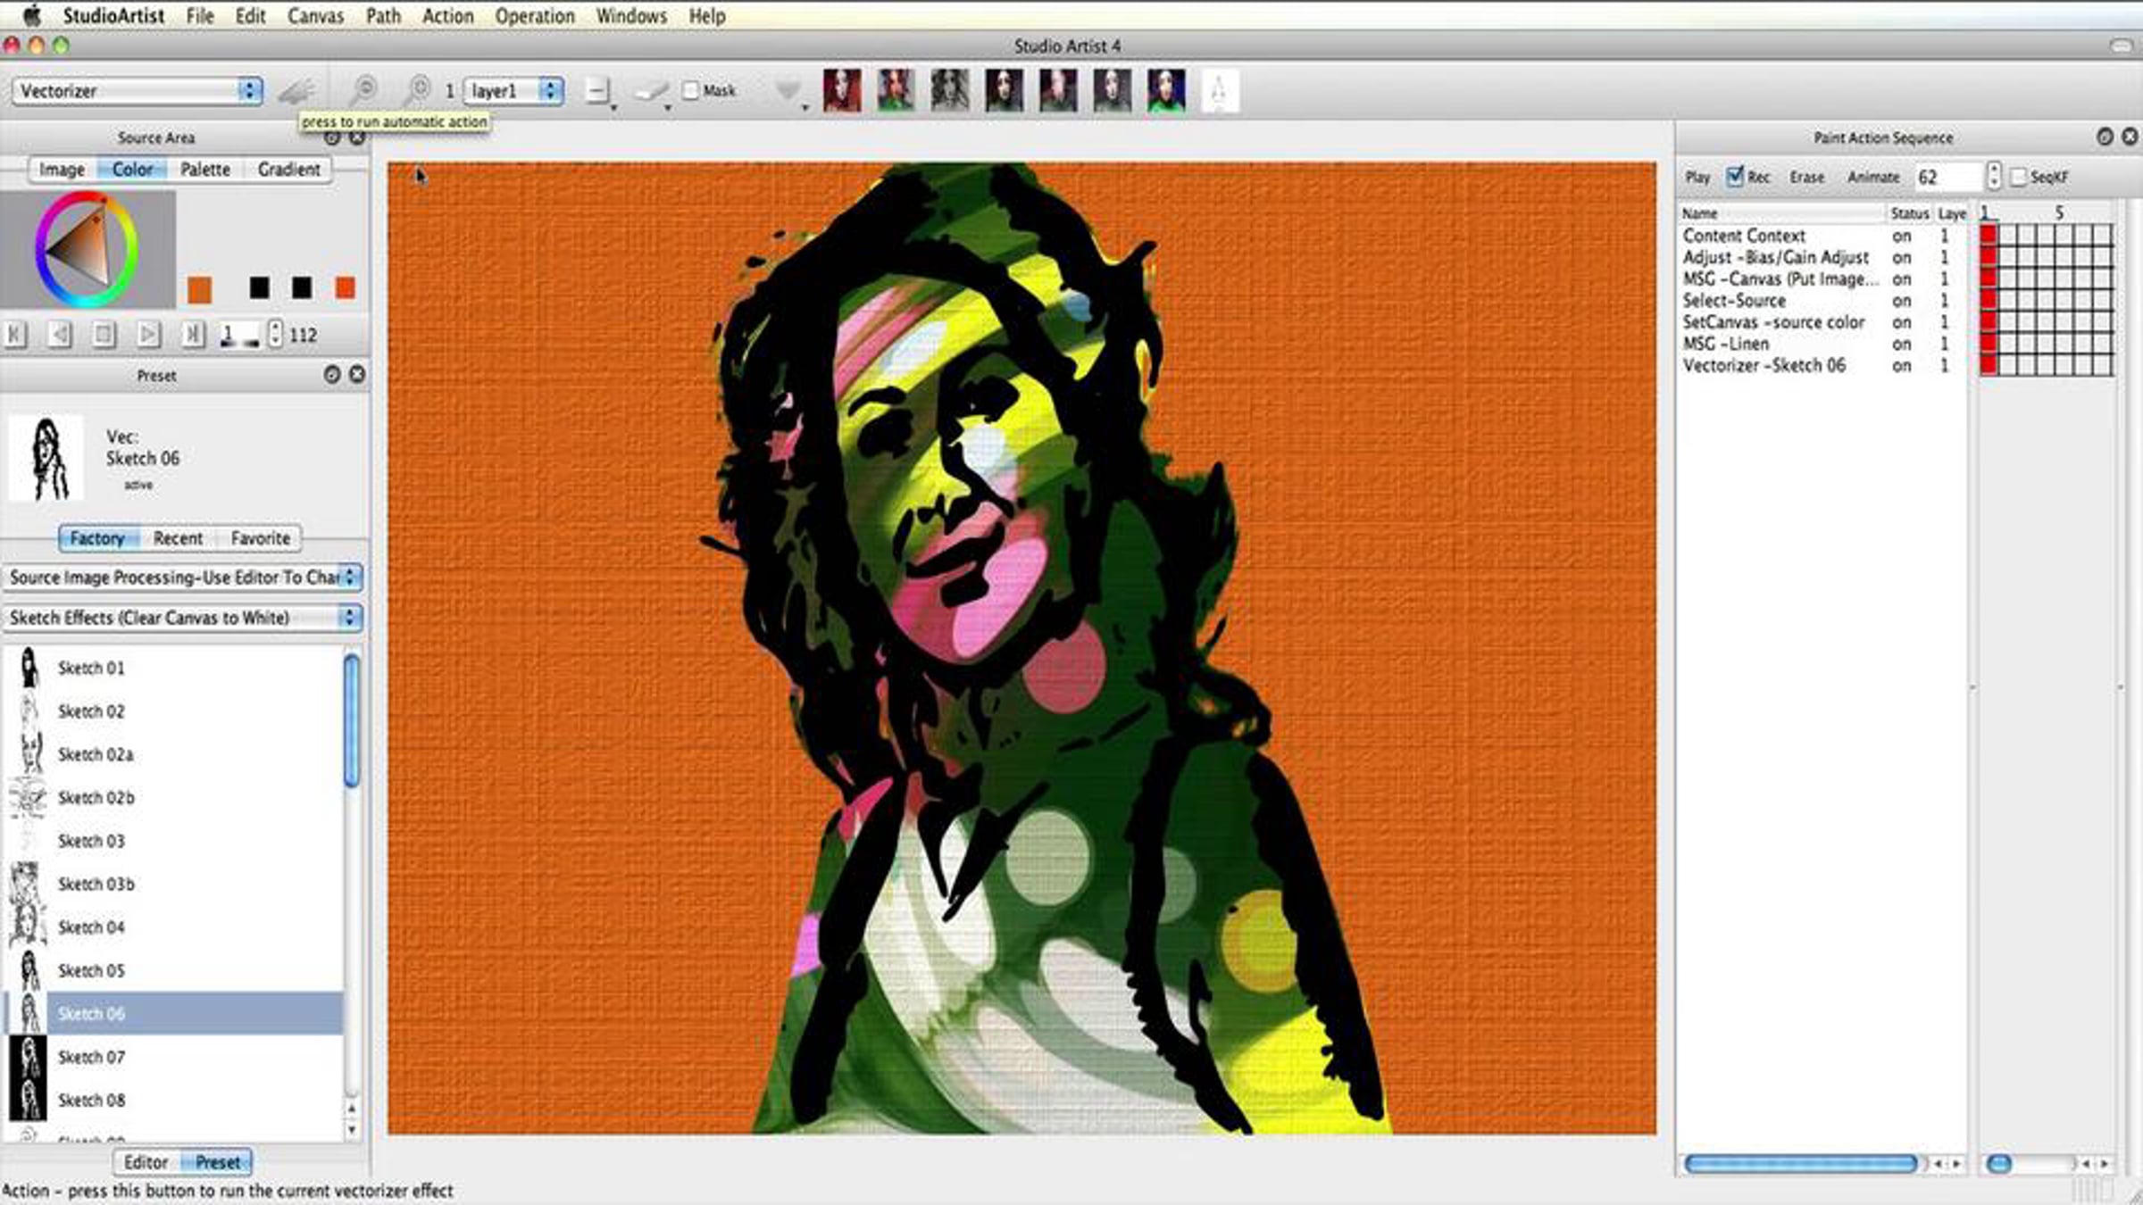Enable the SeqKF checkbox
Screen dimensions: 2143x1205
pyautogui.click(x=2019, y=178)
